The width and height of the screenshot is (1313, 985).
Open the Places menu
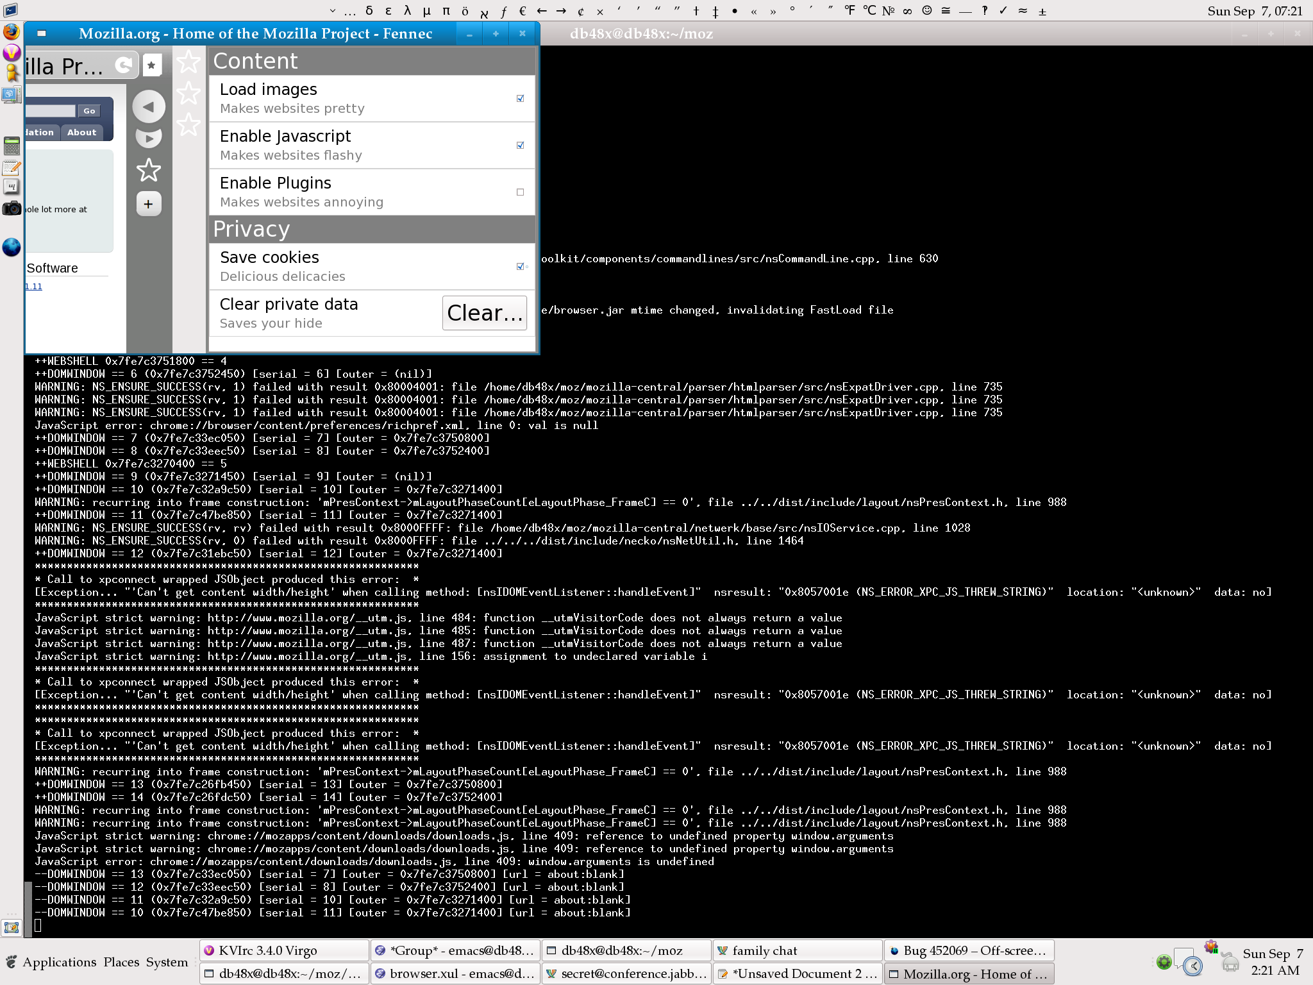(121, 962)
